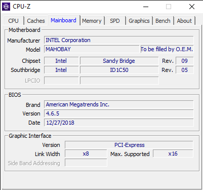Screen dimensions: 203x190
Task: Minimize the CPU-Z window
Action: click(x=146, y=7)
